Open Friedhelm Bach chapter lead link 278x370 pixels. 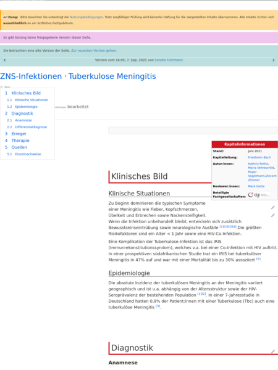tap(259, 157)
